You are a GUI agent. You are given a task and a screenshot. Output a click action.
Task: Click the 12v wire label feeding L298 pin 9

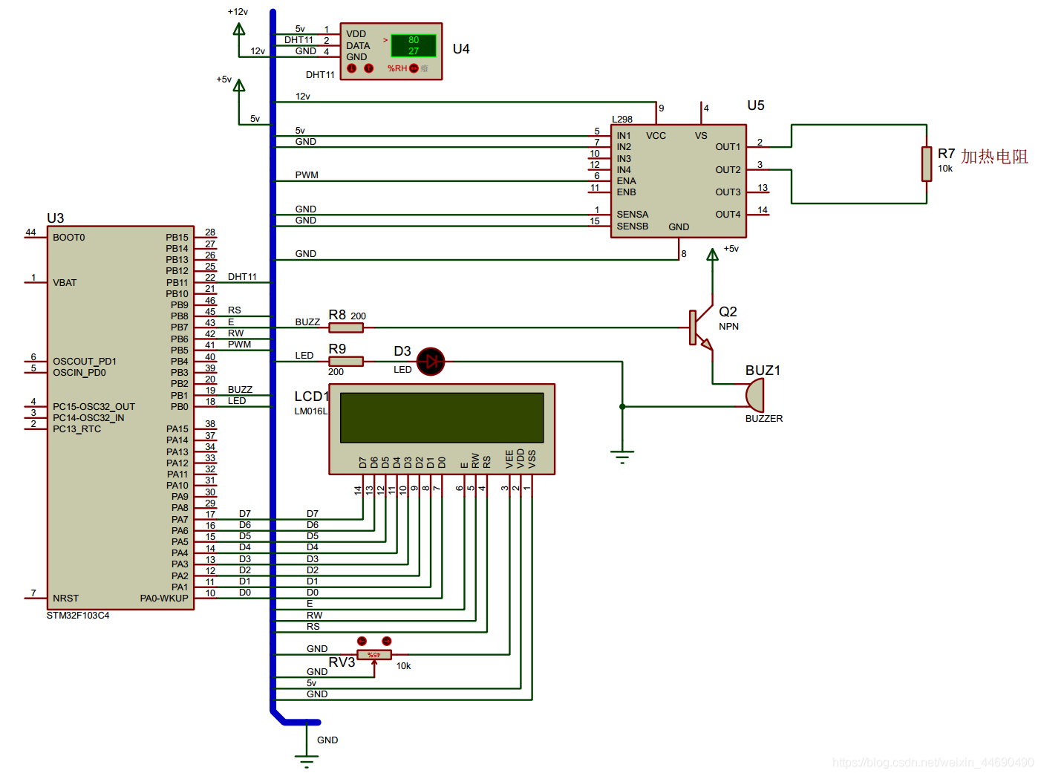[303, 97]
